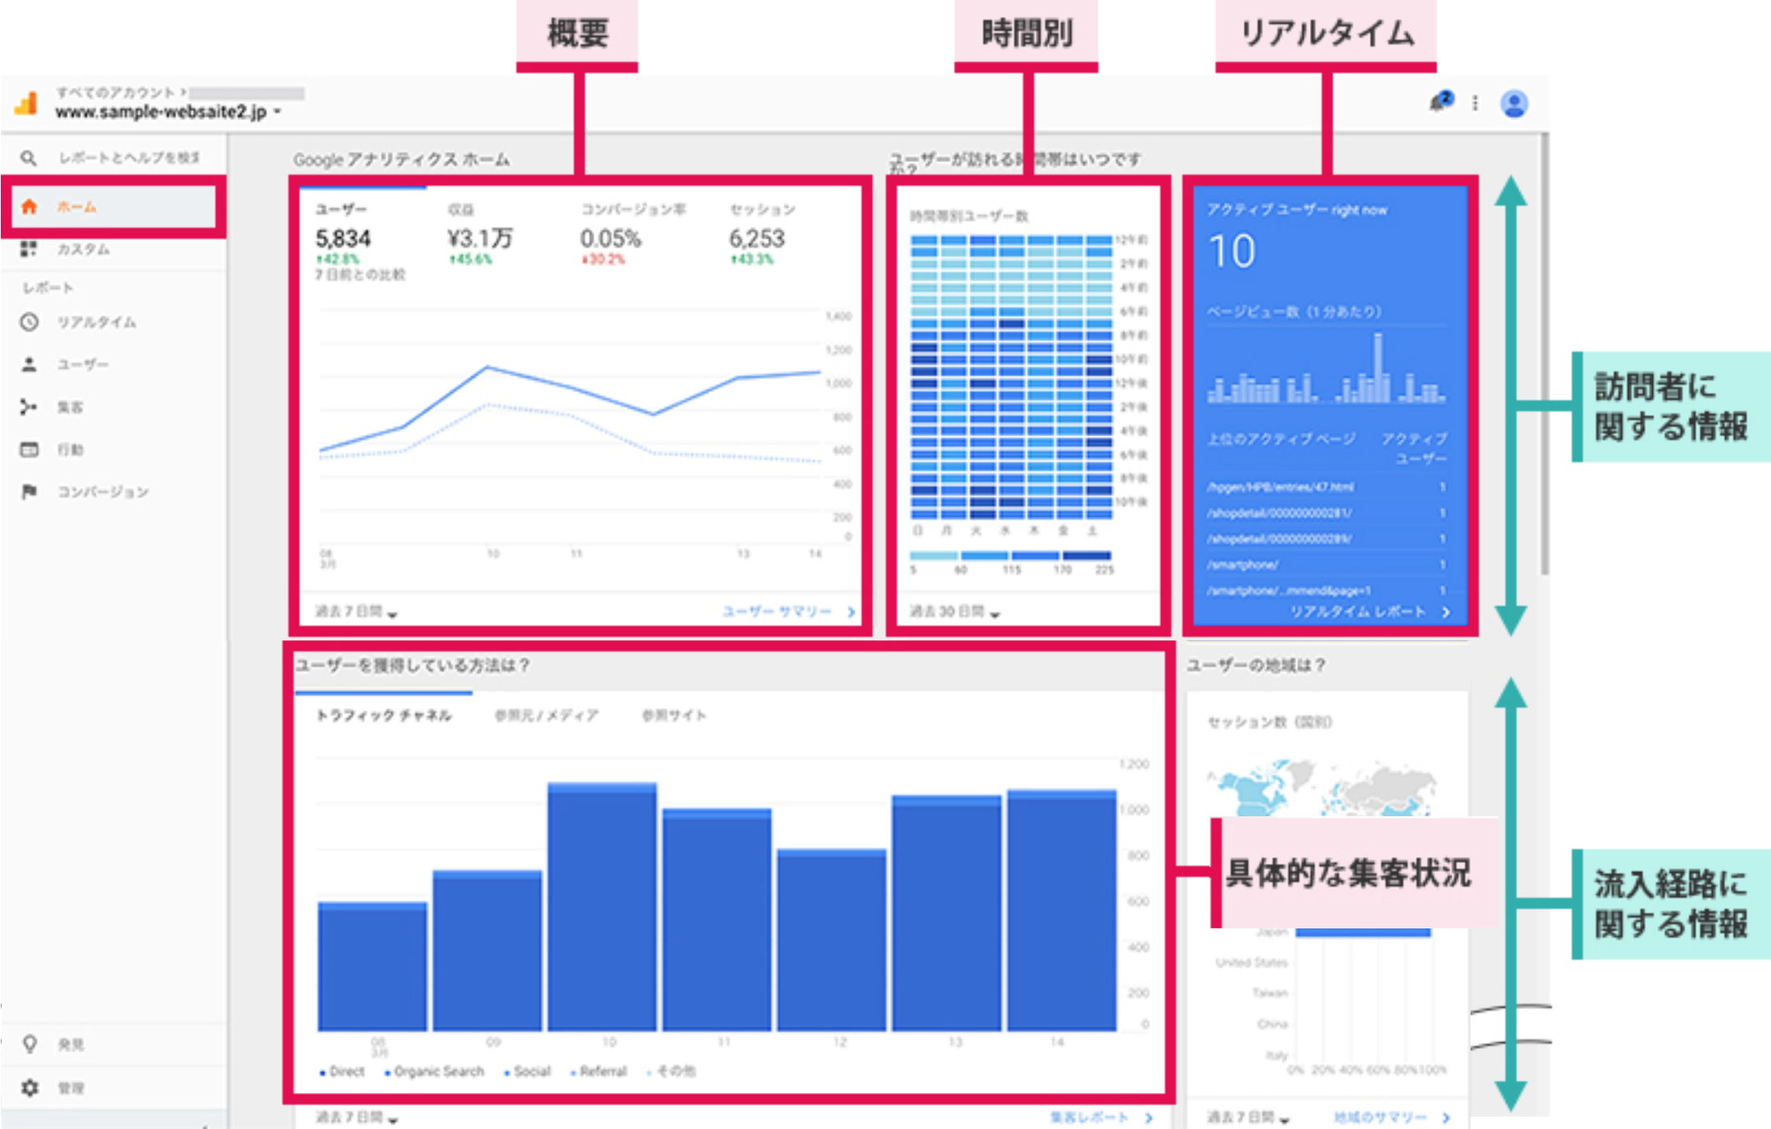Open the 過去 30 日間 dropdown under heatmap

pos(954,612)
